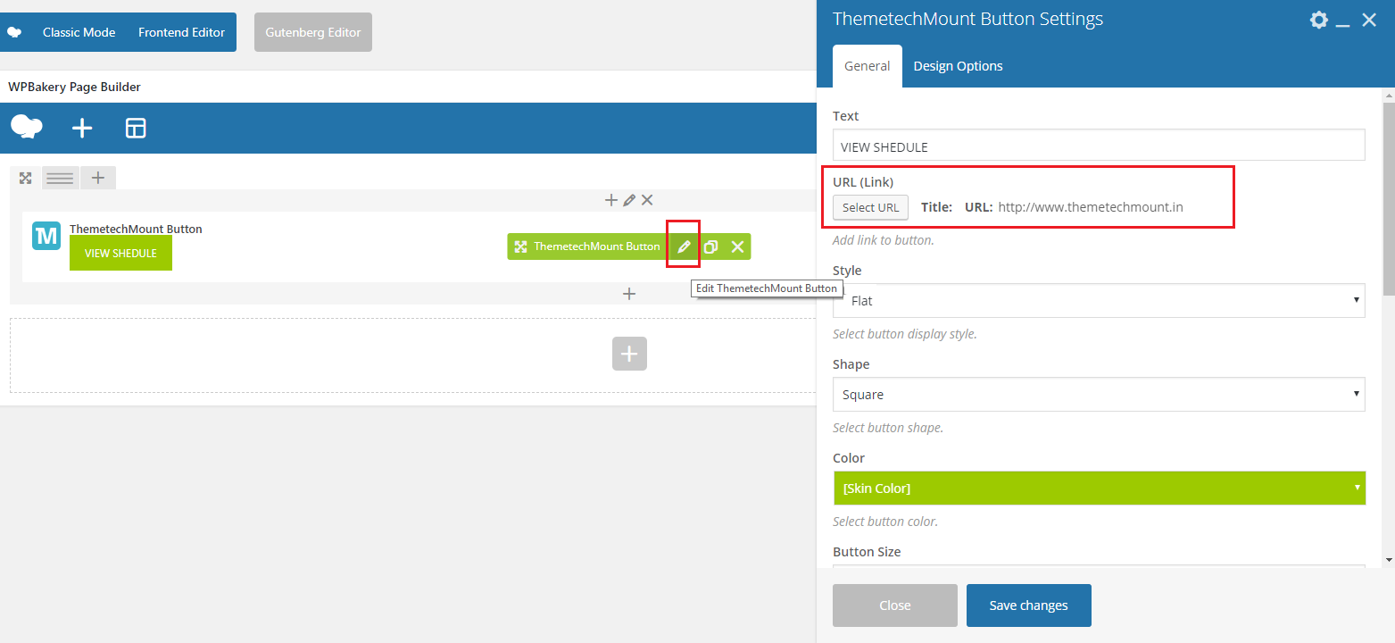The image size is (1395, 643).
Task: Add a new element with the navbar plus
Action: [x=82, y=129]
